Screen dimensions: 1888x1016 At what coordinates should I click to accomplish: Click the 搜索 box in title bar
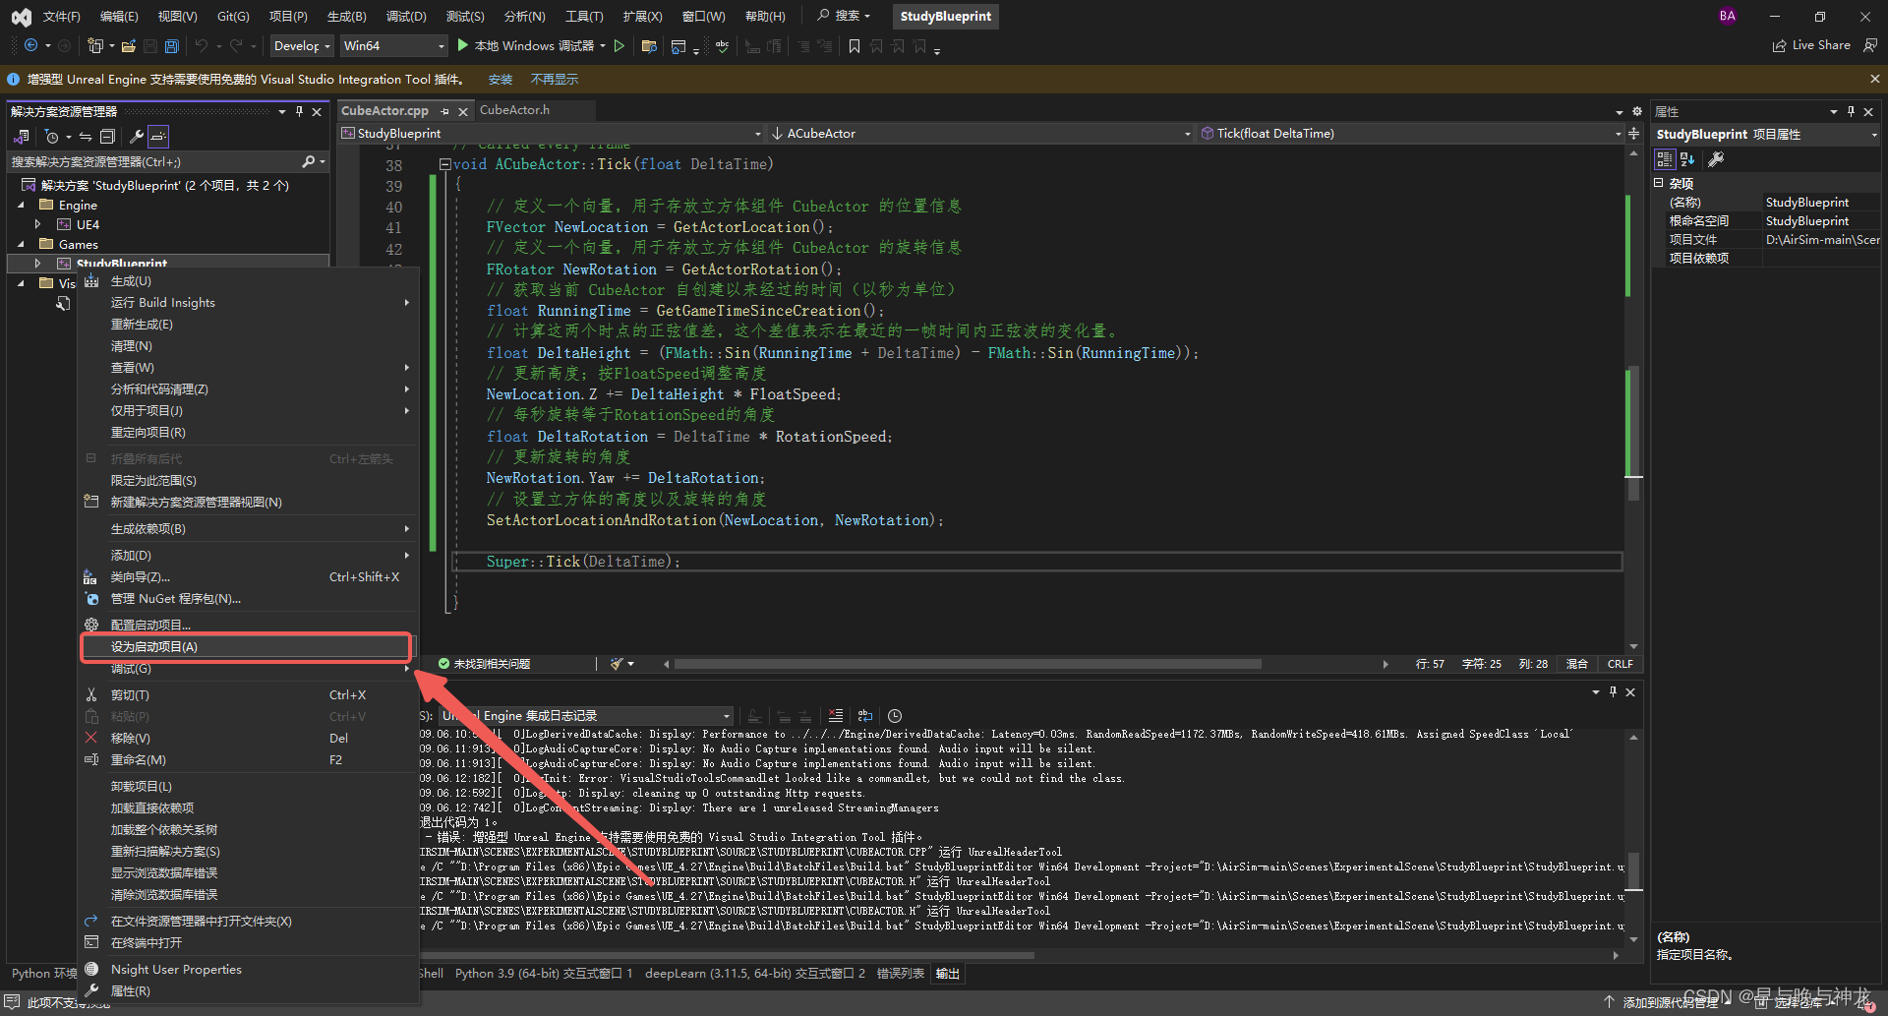(845, 16)
